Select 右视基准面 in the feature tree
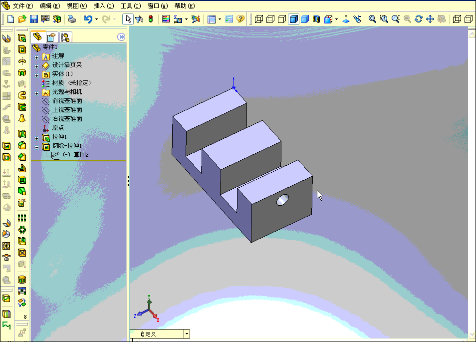The width and height of the screenshot is (476, 342). [x=67, y=119]
